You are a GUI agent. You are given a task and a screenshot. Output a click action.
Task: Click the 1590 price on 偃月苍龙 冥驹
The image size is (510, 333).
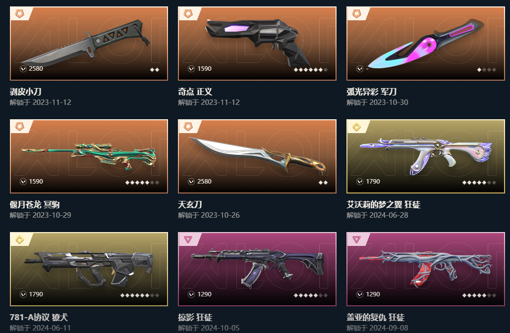tap(36, 182)
